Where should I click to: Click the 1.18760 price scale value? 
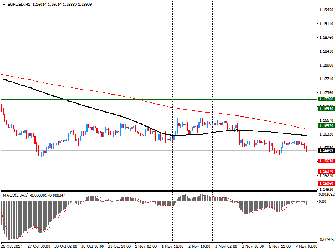tap(327, 38)
